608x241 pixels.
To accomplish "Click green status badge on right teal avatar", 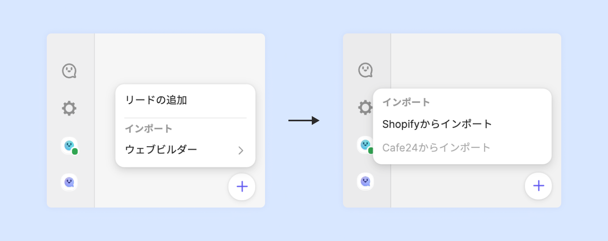I will pos(371,150).
